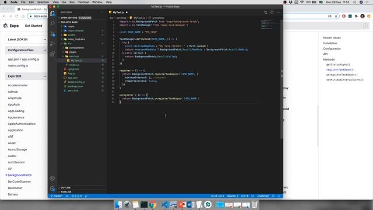The width and height of the screenshot is (373, 210).
Task: Open the Terminal menu
Action: [83, 2]
